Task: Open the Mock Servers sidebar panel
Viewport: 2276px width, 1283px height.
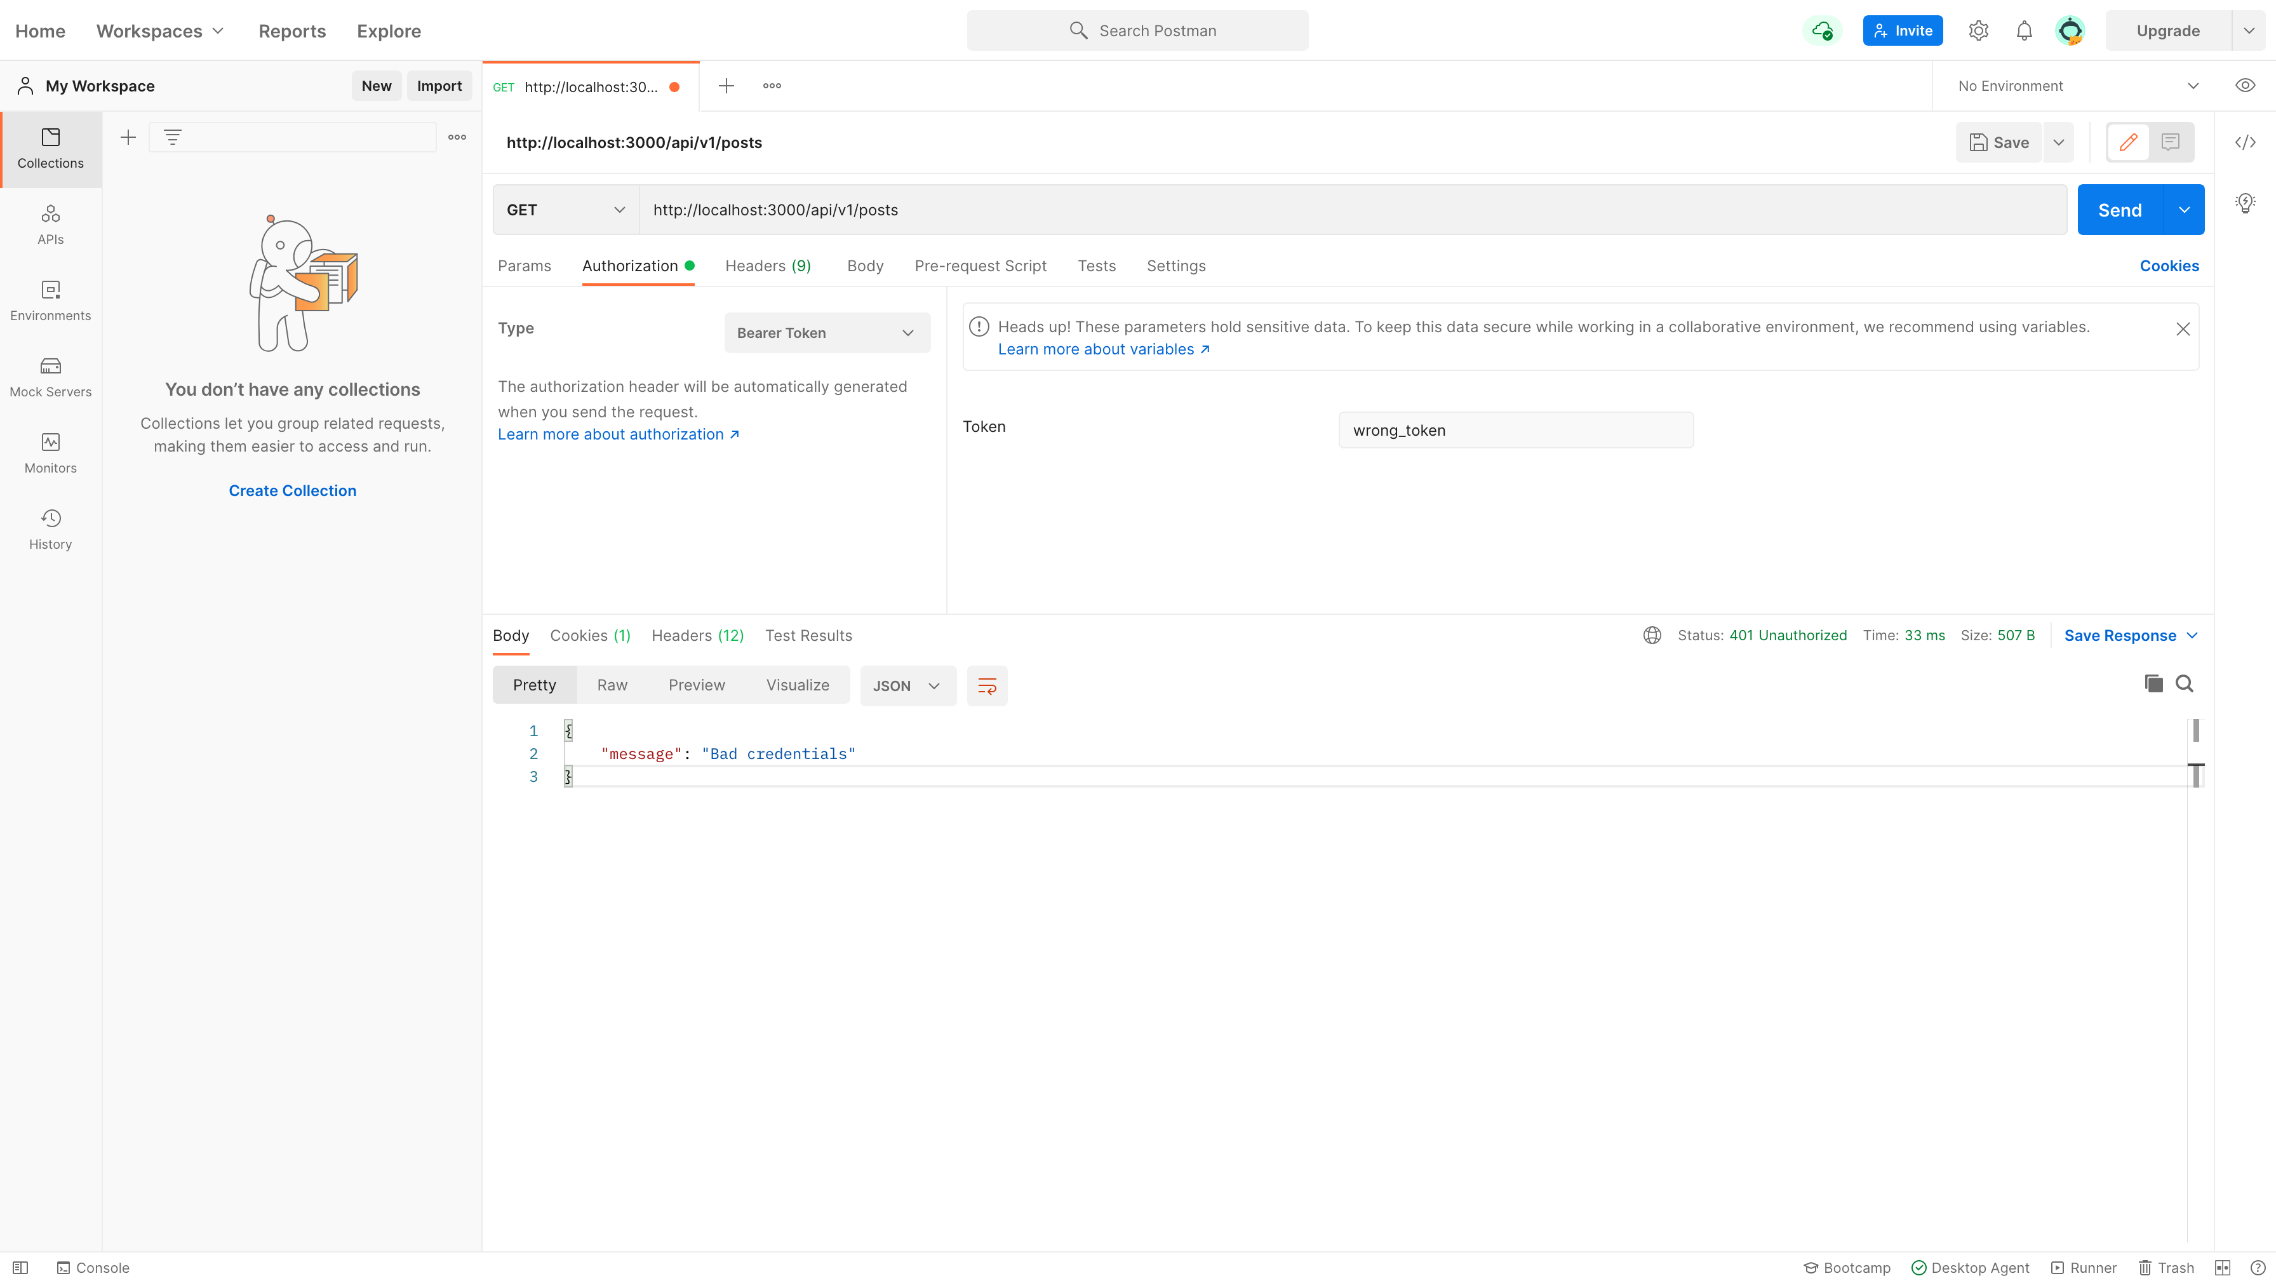Action: click(50, 377)
